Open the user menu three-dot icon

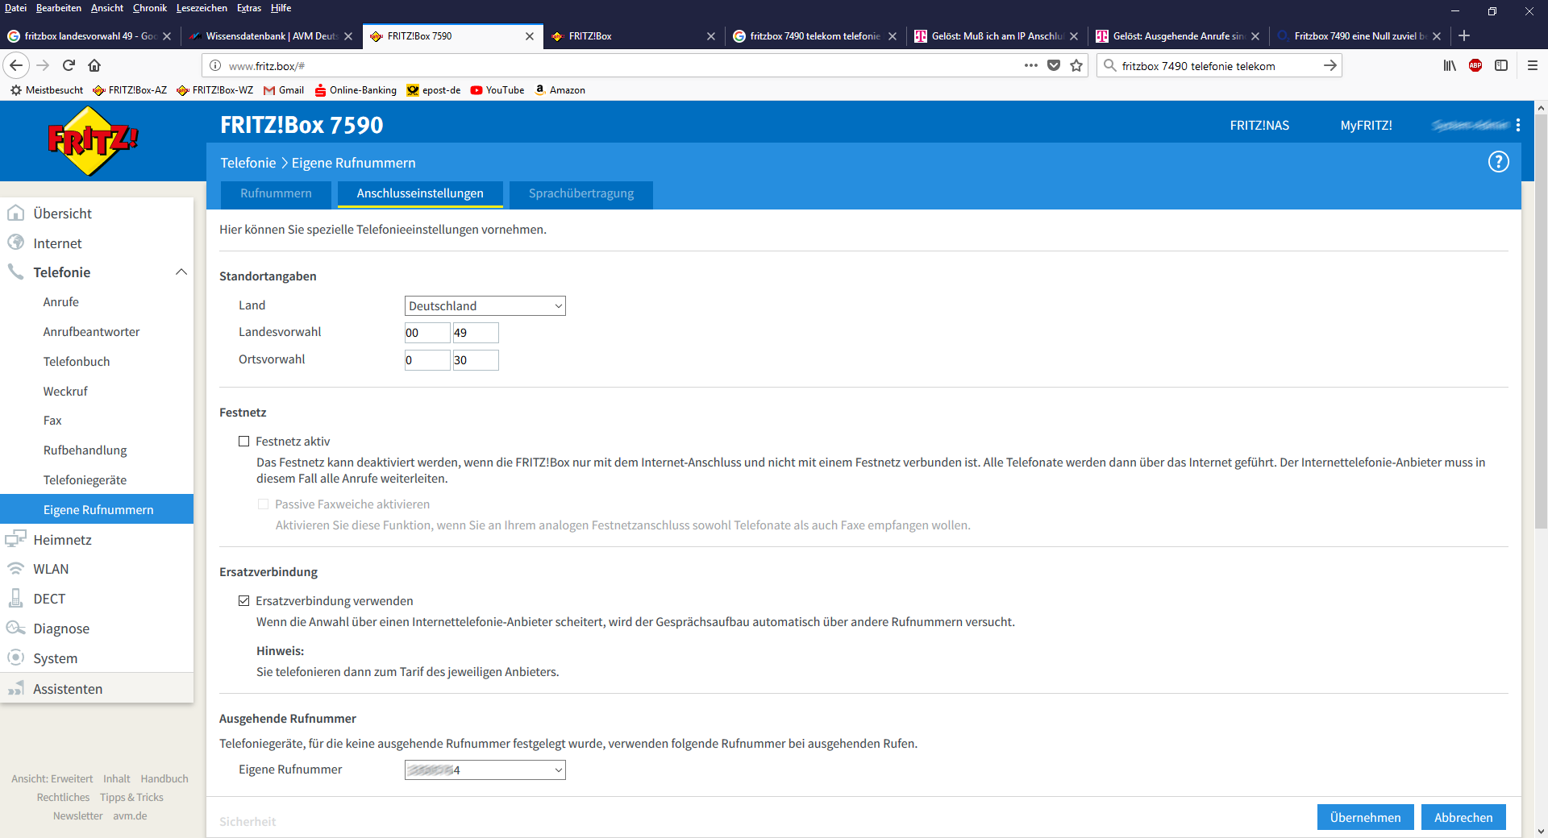pos(1518,125)
